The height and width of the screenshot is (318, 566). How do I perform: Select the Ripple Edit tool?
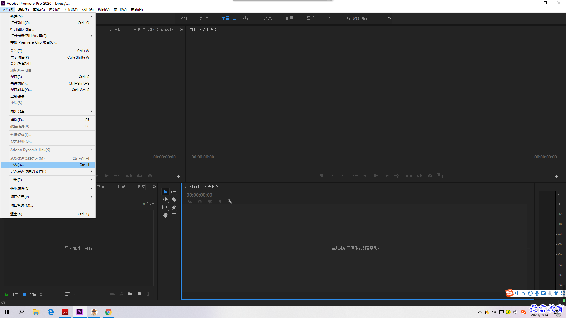165,200
